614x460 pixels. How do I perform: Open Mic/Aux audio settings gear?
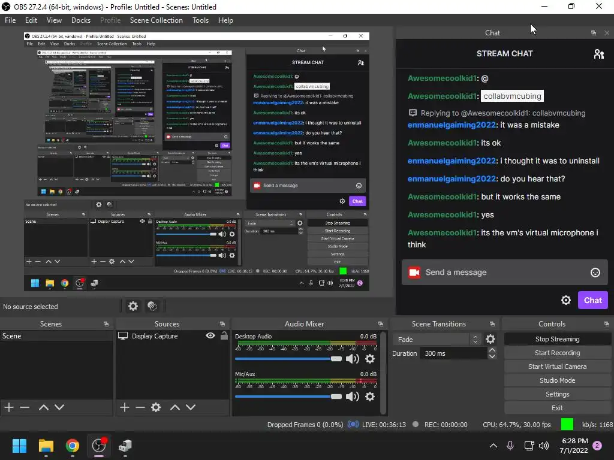369,397
